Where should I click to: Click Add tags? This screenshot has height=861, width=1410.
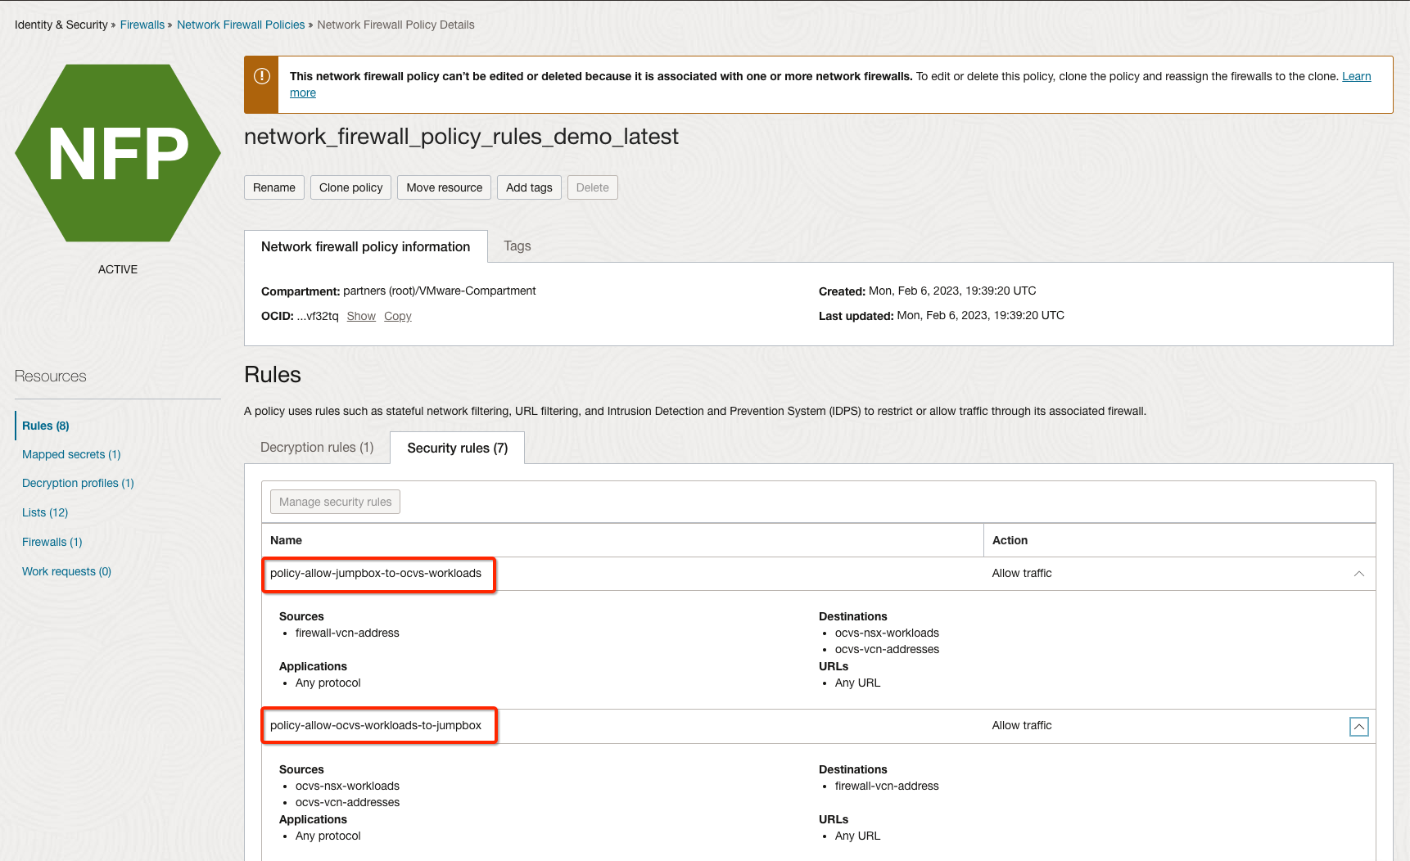coord(528,187)
